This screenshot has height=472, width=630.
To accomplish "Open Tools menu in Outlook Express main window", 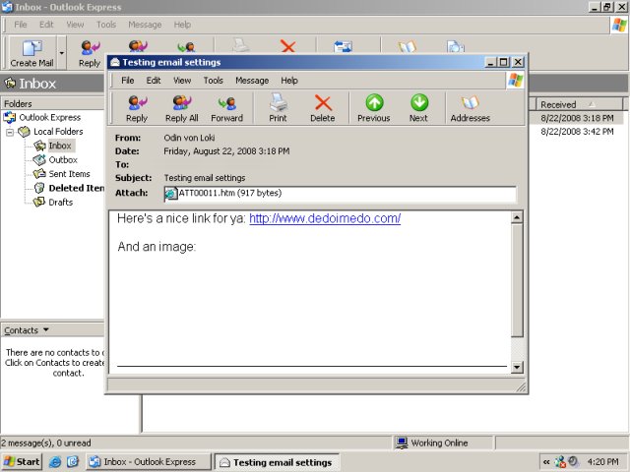I will [x=106, y=25].
